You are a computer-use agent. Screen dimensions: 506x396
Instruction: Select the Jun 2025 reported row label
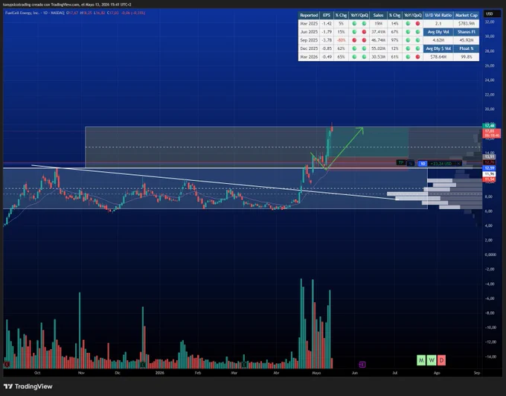coord(309,32)
